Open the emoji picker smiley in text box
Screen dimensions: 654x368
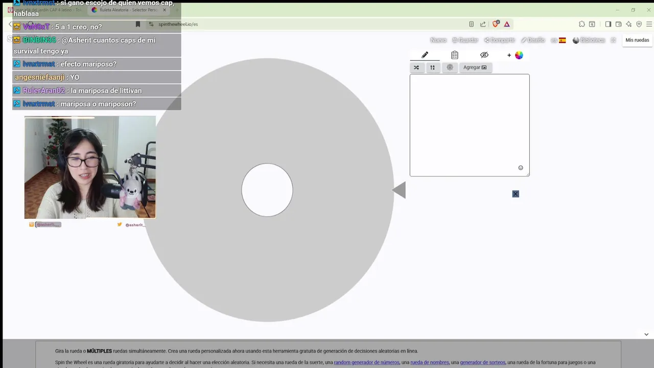point(521,168)
